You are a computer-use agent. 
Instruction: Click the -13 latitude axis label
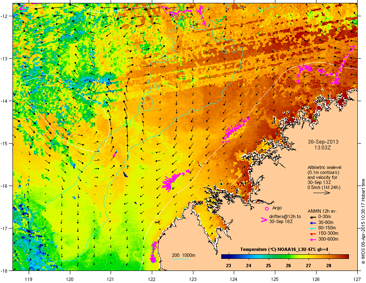(5, 58)
